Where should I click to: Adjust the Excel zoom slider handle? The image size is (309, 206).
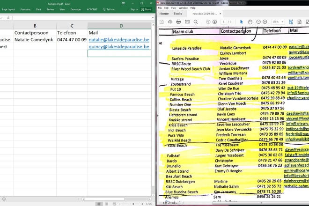click(133, 204)
